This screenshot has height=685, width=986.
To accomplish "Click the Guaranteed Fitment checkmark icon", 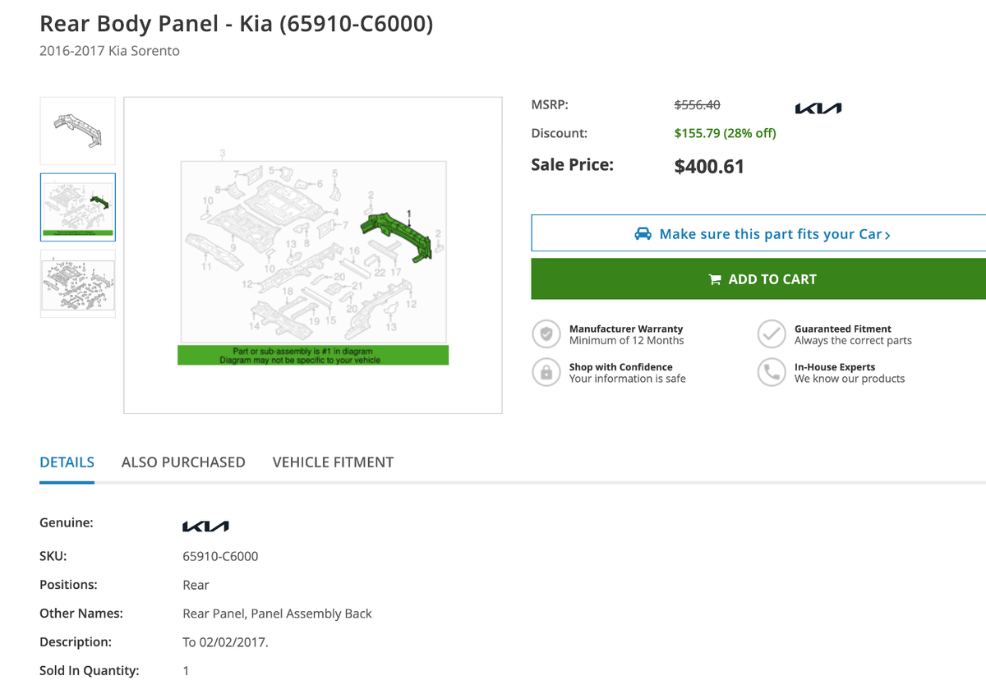I will click(x=771, y=334).
